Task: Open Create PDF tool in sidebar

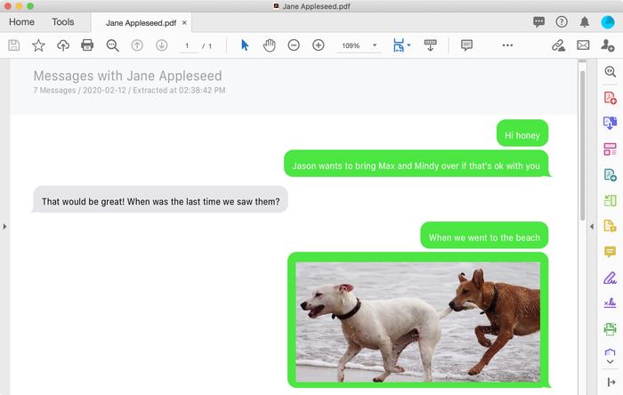Action: click(x=610, y=98)
